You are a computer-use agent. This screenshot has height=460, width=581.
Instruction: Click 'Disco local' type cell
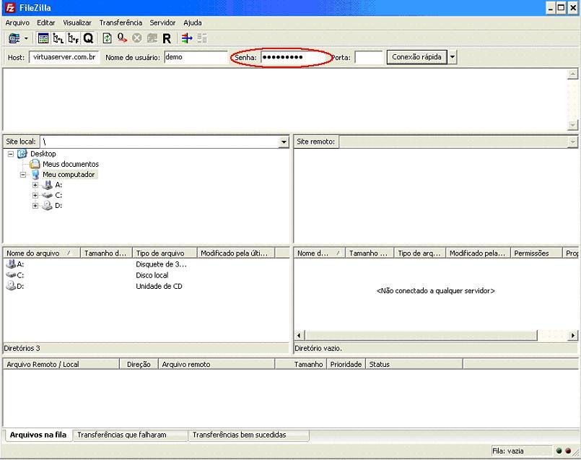[152, 275]
